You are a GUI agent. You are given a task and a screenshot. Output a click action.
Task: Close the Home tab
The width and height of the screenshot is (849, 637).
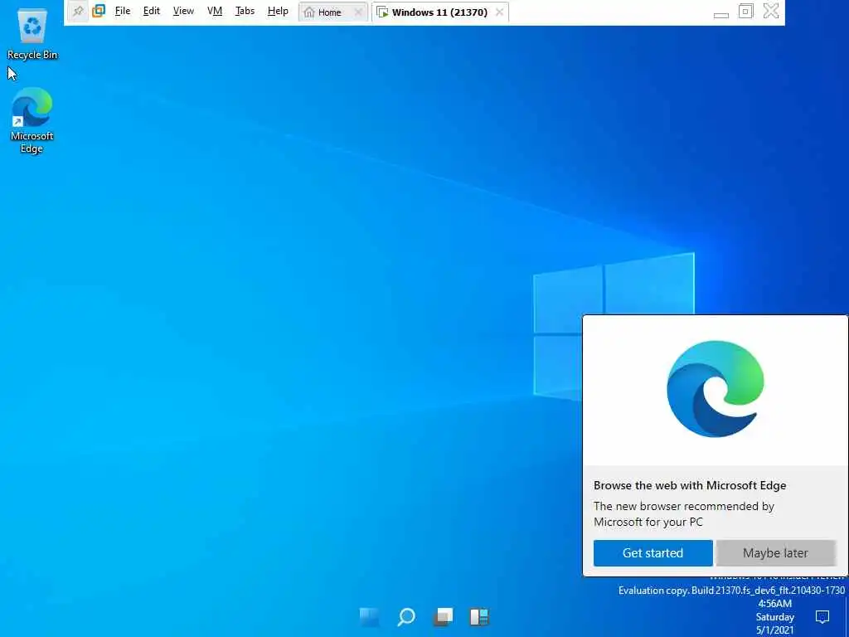pyautogui.click(x=358, y=12)
